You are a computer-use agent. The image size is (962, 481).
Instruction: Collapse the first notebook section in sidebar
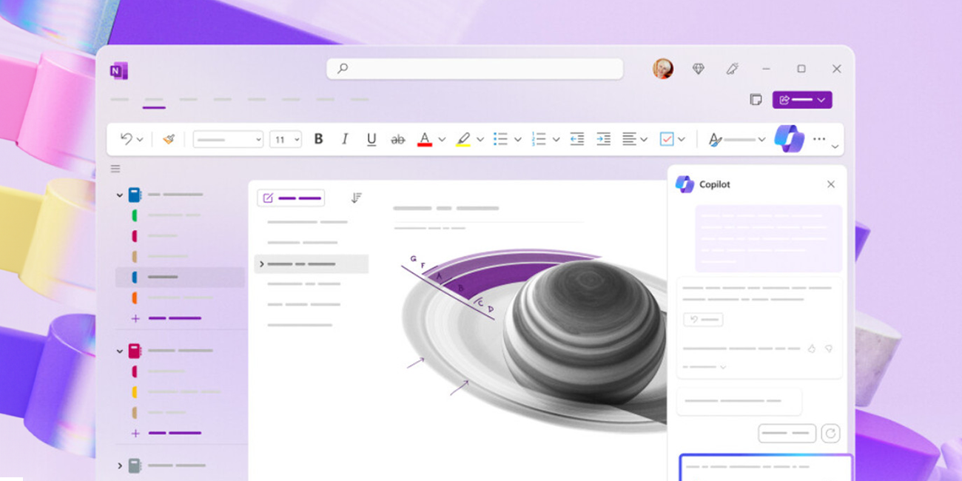[x=120, y=195]
